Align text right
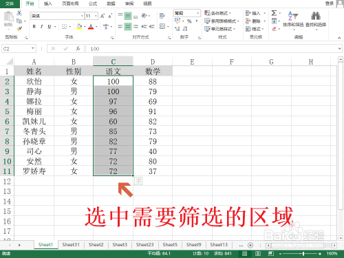 point(136,27)
